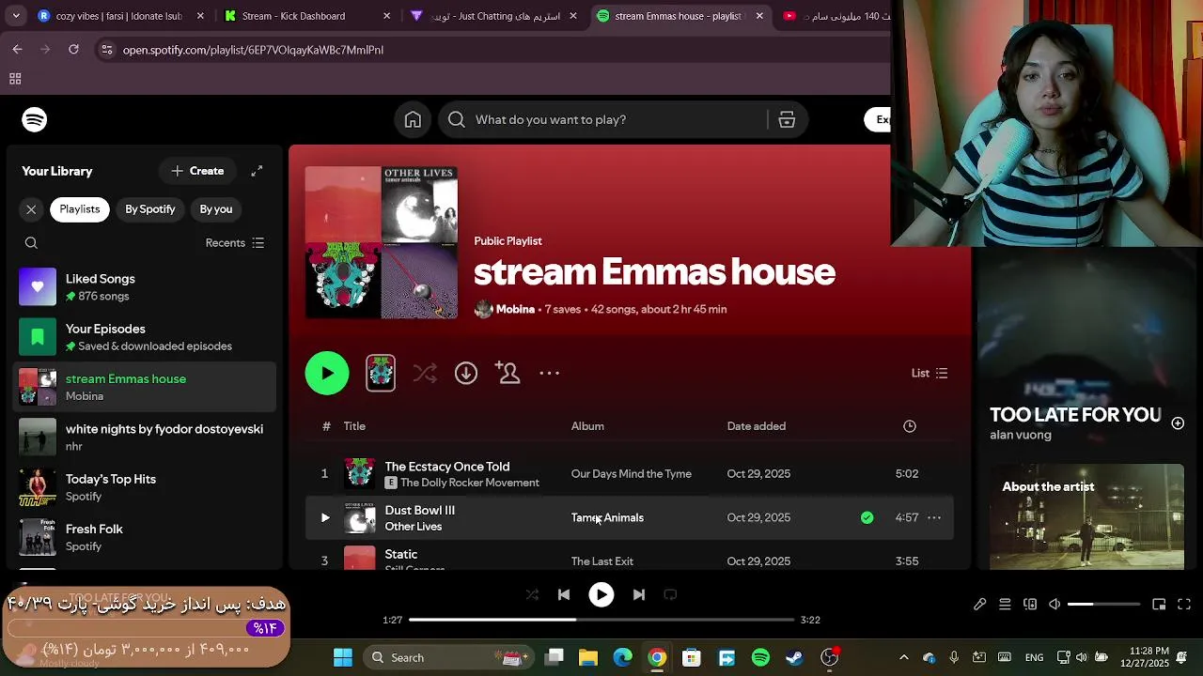Viewport: 1203px width, 676px height.
Task: Open Spotify from the Windows taskbar
Action: click(761, 657)
